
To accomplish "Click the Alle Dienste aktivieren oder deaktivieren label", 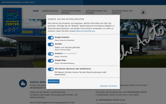I will 73,69.
